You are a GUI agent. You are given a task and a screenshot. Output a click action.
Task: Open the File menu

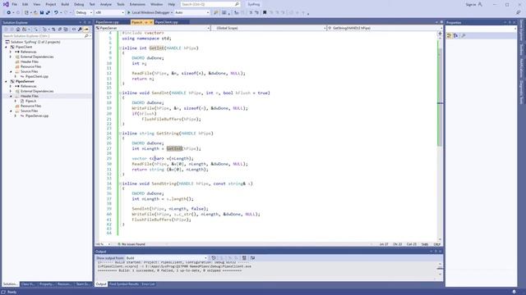pyautogui.click(x=15, y=4)
